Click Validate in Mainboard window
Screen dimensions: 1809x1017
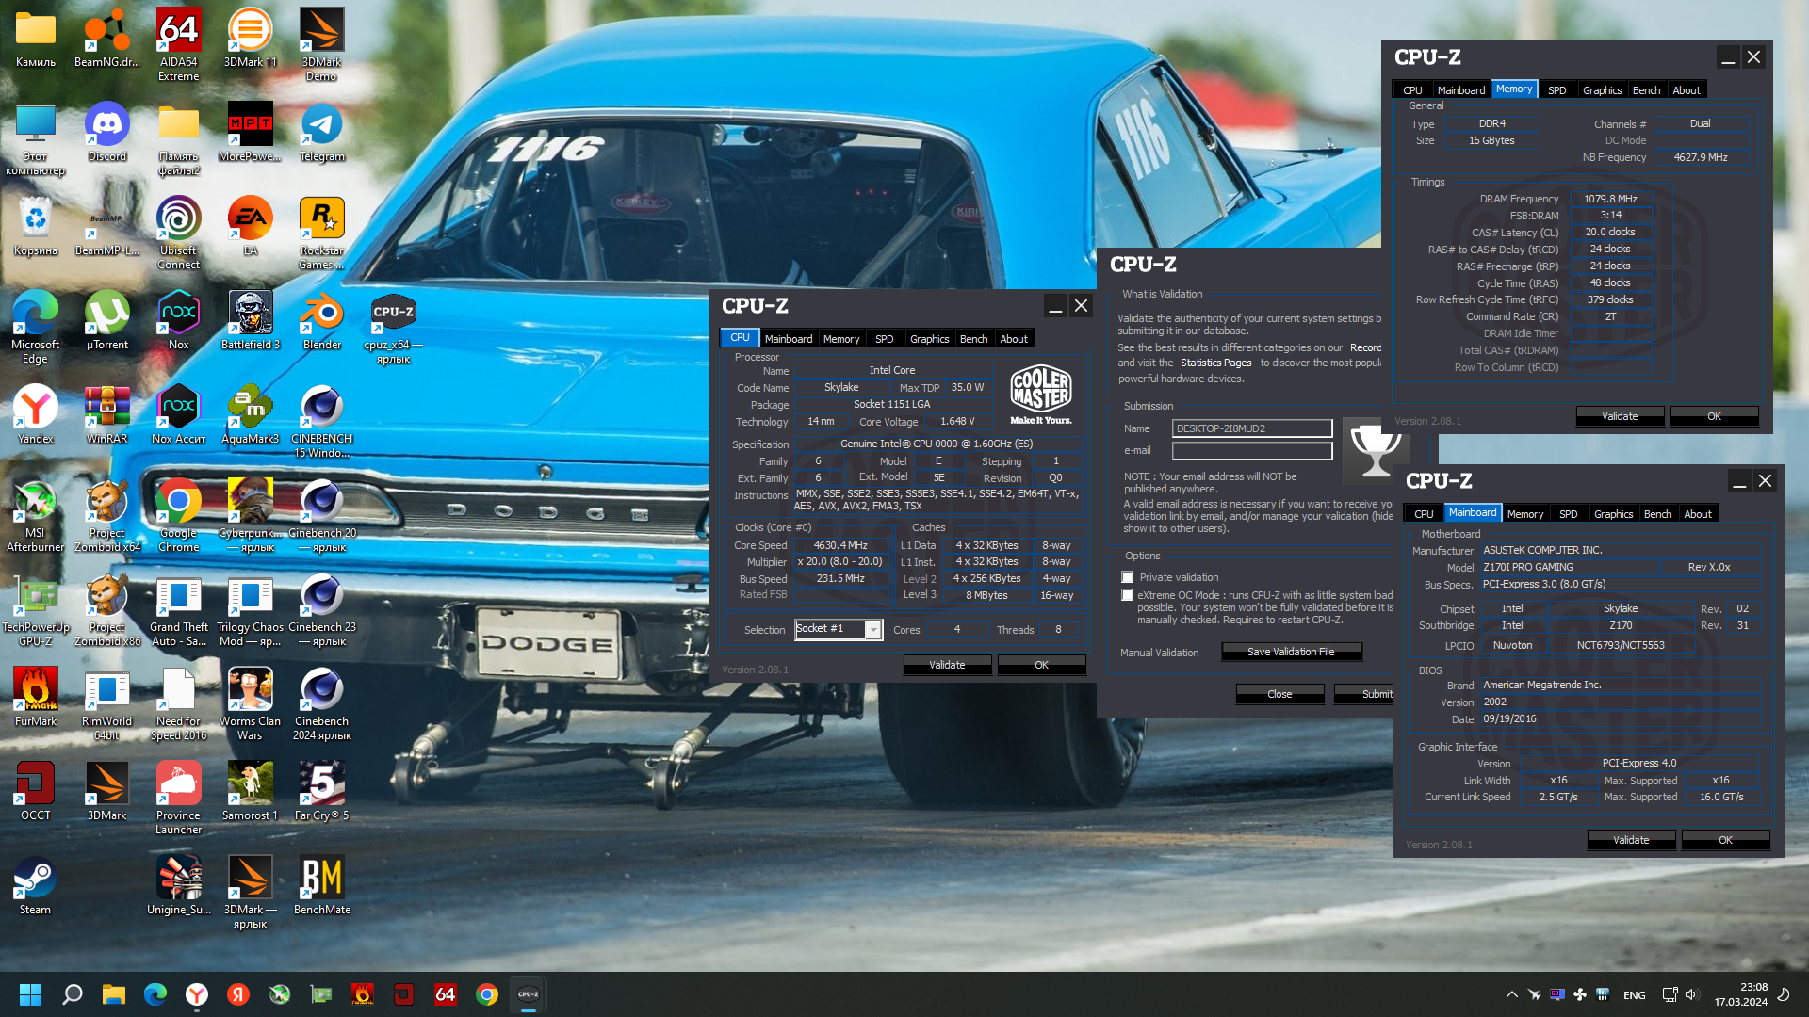1631,840
